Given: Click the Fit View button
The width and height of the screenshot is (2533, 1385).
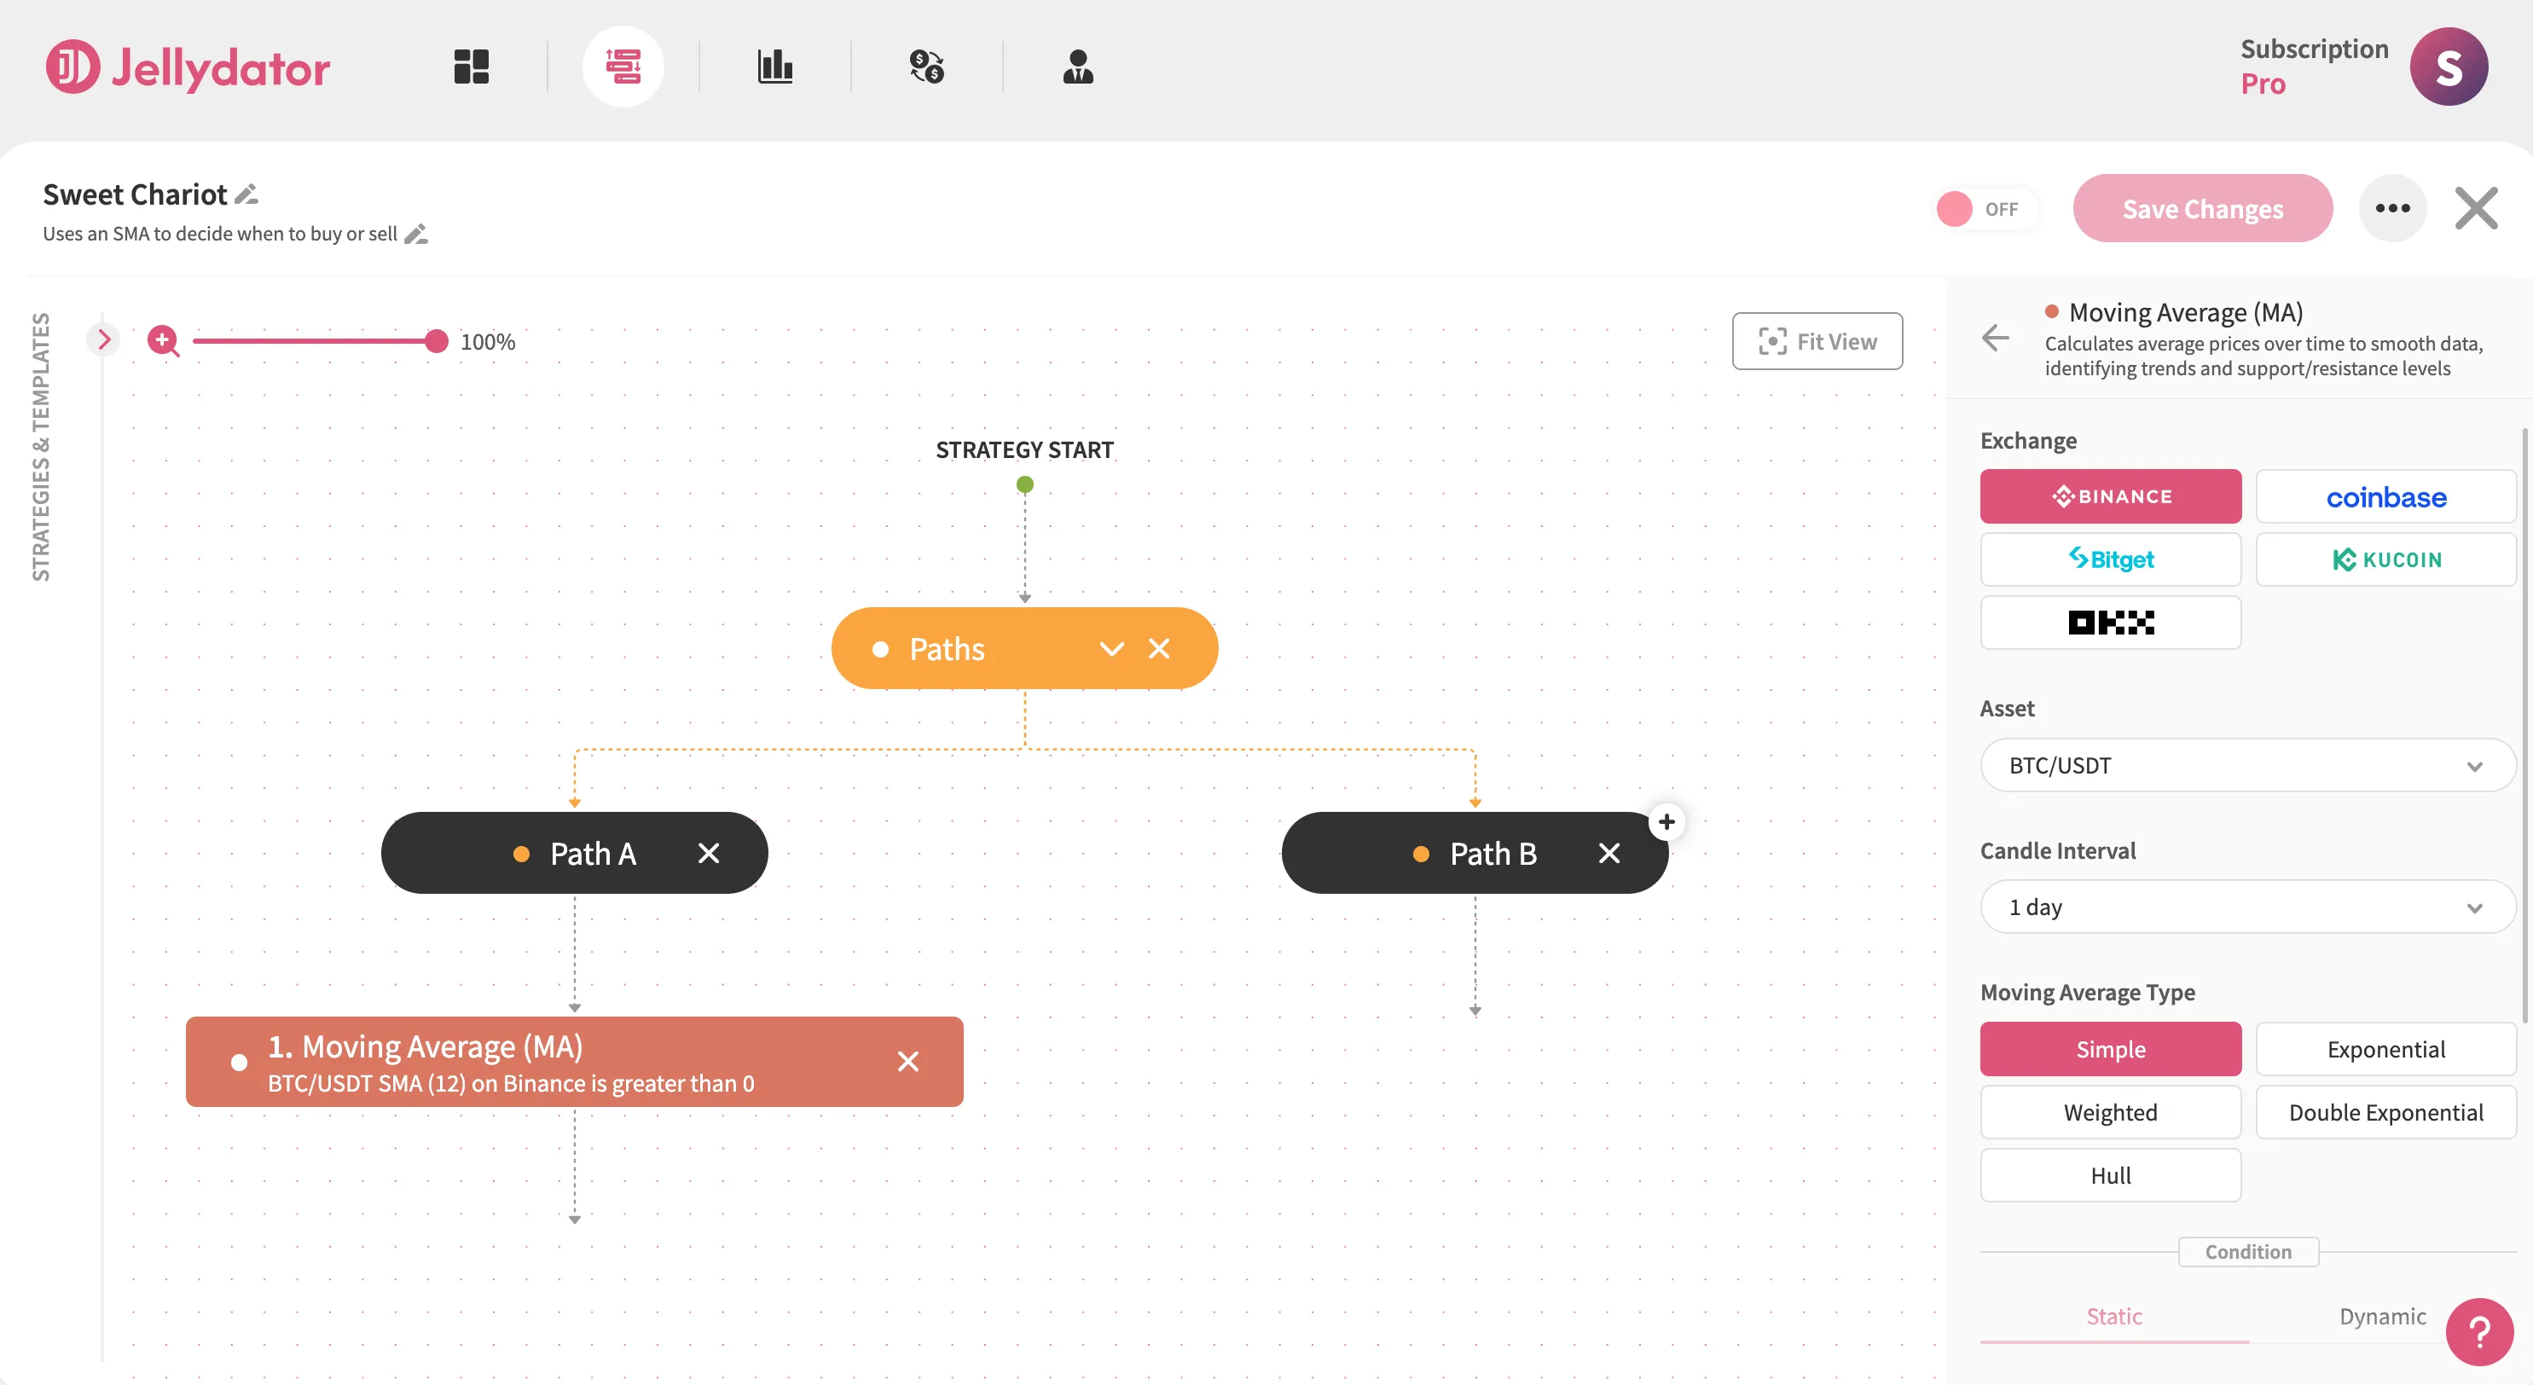Looking at the screenshot, I should tap(1817, 341).
